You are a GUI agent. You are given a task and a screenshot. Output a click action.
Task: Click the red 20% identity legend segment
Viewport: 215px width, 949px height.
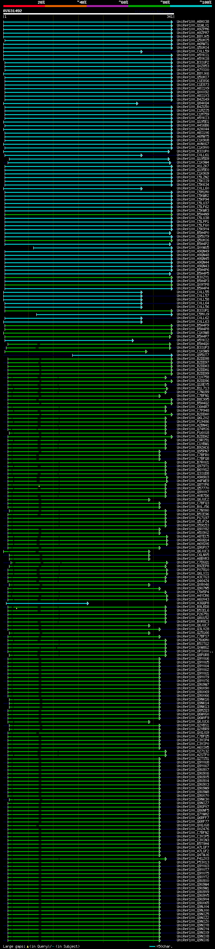(x=24, y=6)
